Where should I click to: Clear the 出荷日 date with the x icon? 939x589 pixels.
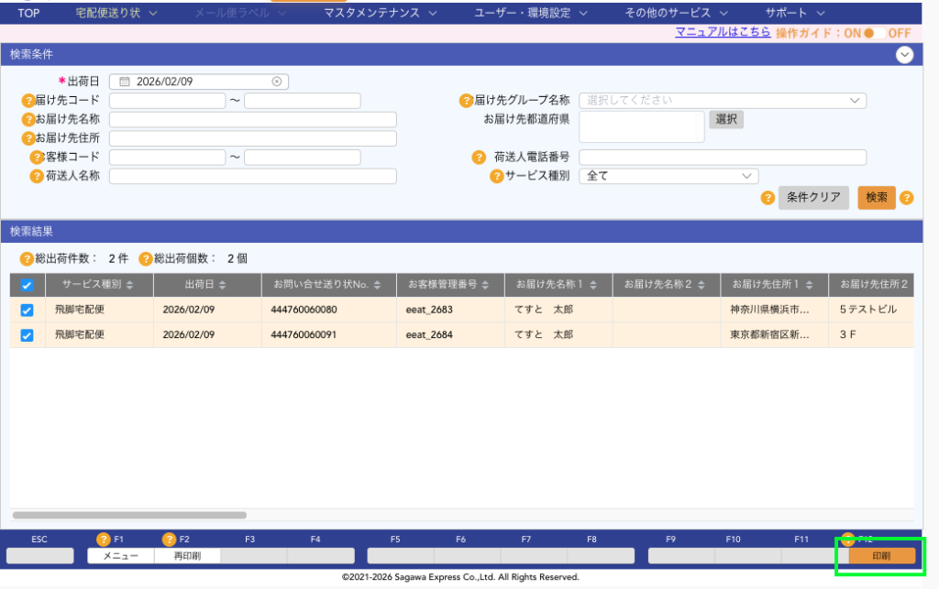277,82
